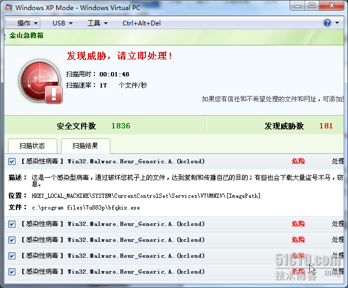This screenshot has width=348, height=288.
Task: Click 处理 link in third threat row
Action: pyautogui.click(x=337, y=240)
